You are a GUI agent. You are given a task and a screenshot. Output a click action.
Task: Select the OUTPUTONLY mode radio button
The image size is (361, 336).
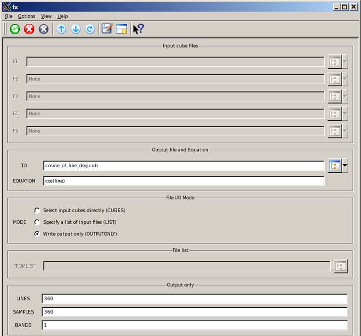(x=37, y=234)
